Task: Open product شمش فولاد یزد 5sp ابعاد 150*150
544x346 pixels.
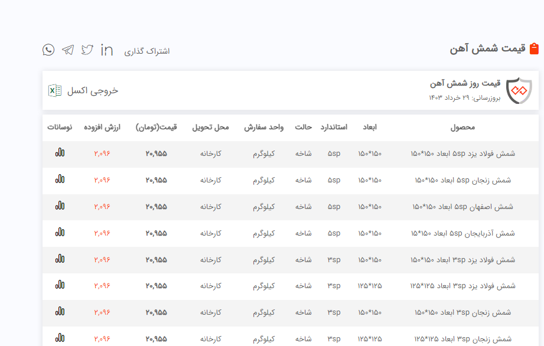Action: click(x=462, y=154)
